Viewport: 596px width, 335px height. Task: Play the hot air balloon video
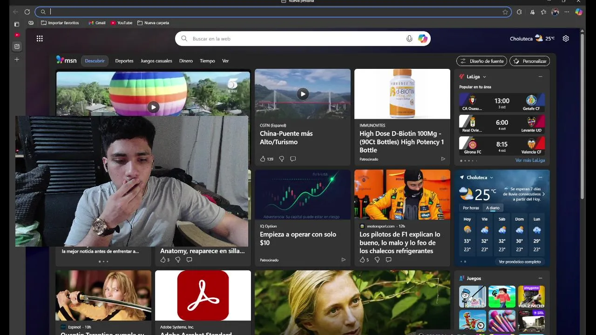(153, 107)
